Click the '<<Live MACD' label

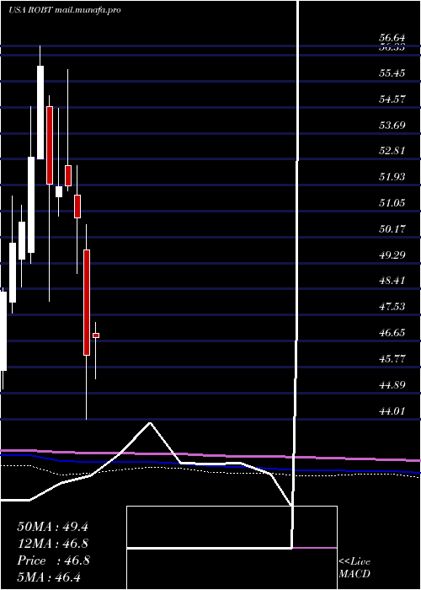[354, 568]
